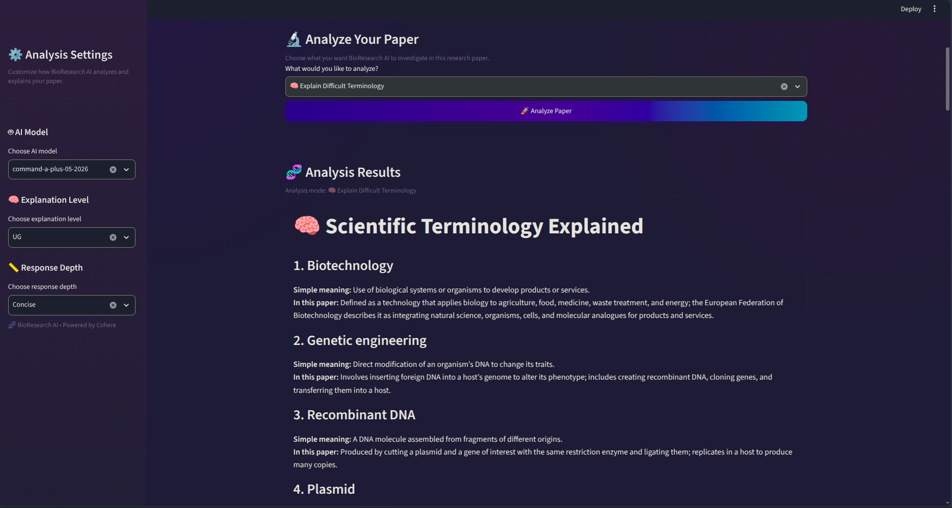Open the three-dot main menu
The image size is (952, 508).
(x=934, y=9)
